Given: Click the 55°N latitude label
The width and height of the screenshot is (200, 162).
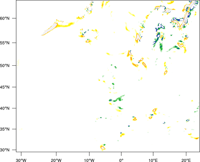Looking at the screenshot, I should click(x=5, y=43).
